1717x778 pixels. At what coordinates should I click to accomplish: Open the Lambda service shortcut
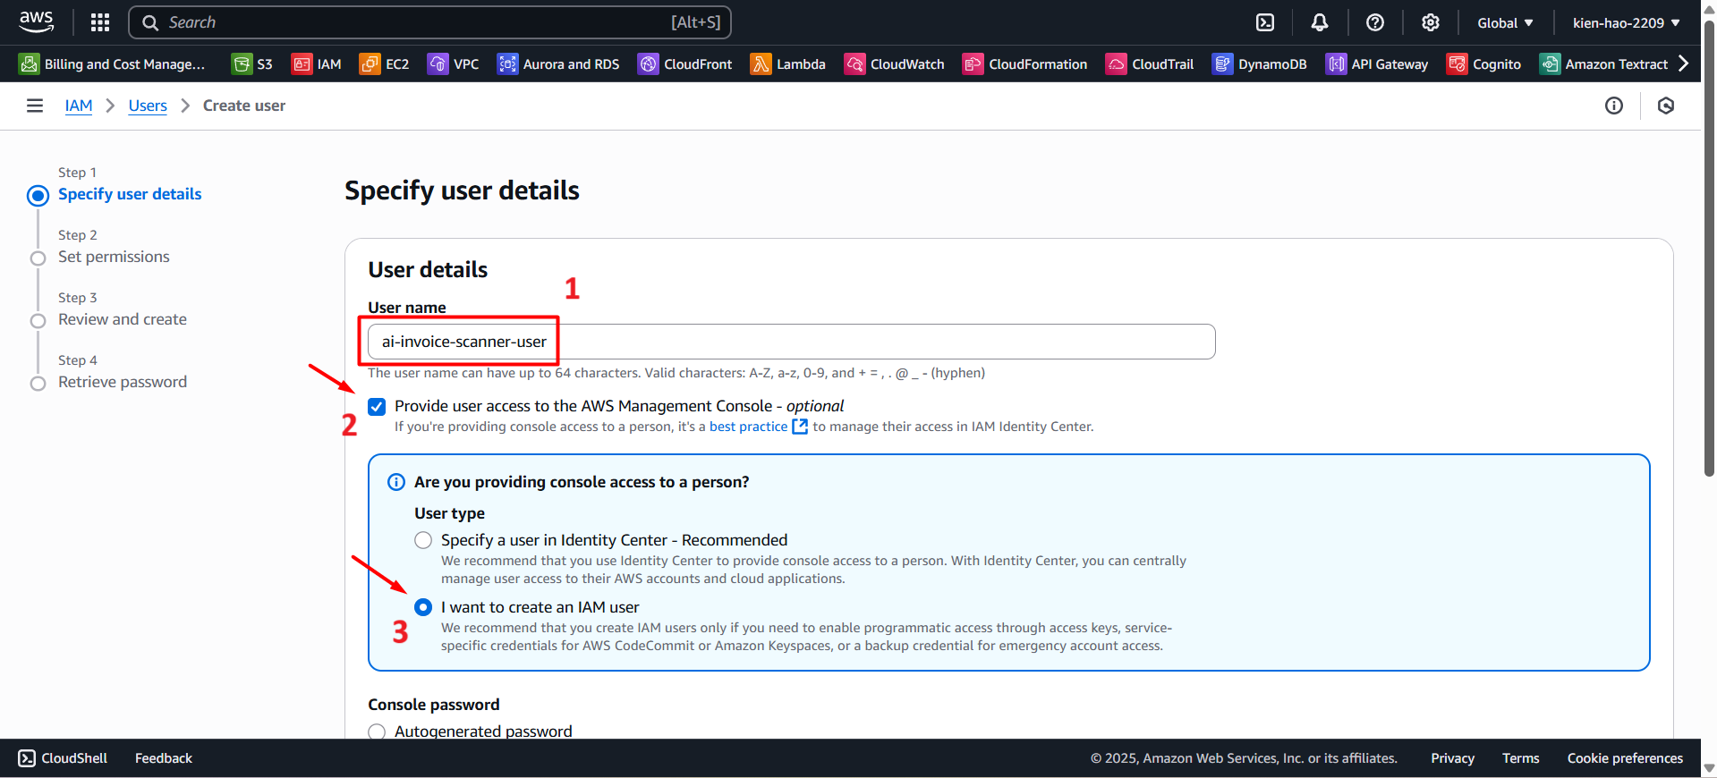[788, 64]
